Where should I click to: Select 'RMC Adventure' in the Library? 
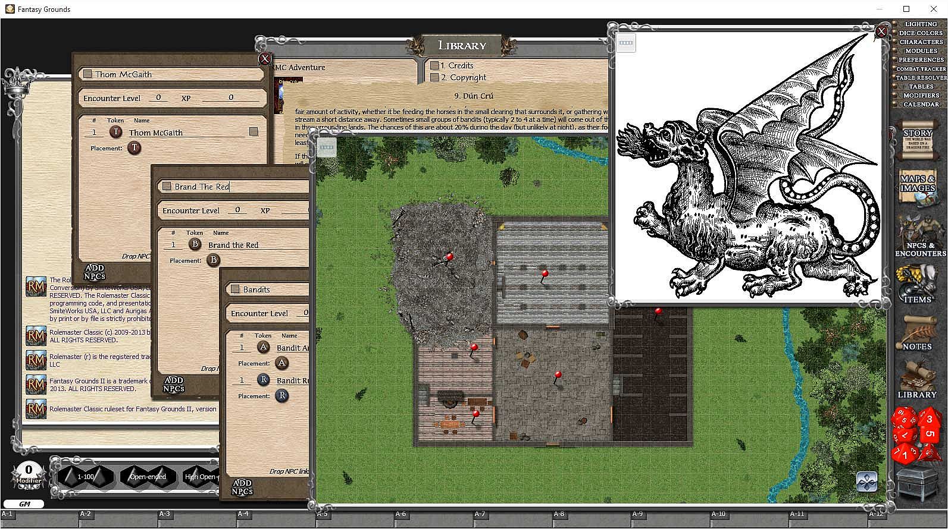pyautogui.click(x=299, y=67)
